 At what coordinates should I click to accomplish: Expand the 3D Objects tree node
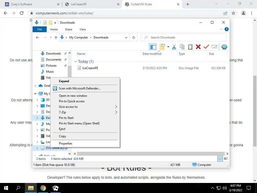[x=37, y=100]
